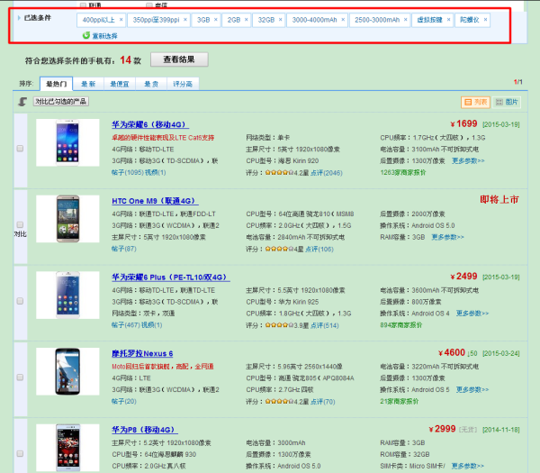
Task: Select the 最新 sort tab
Action: (x=88, y=84)
